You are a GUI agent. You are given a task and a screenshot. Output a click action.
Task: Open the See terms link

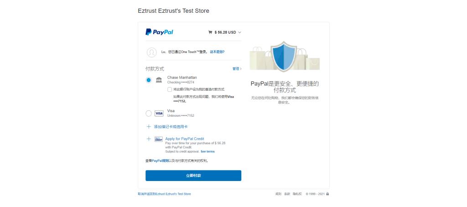pos(208,151)
